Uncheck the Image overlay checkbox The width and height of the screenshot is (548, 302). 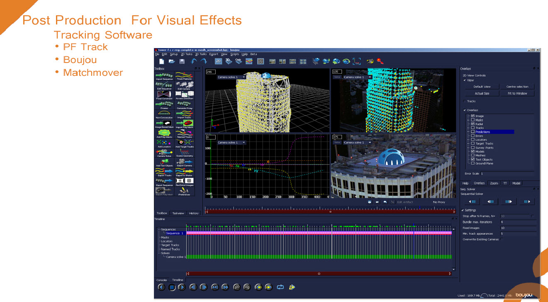coord(473,116)
